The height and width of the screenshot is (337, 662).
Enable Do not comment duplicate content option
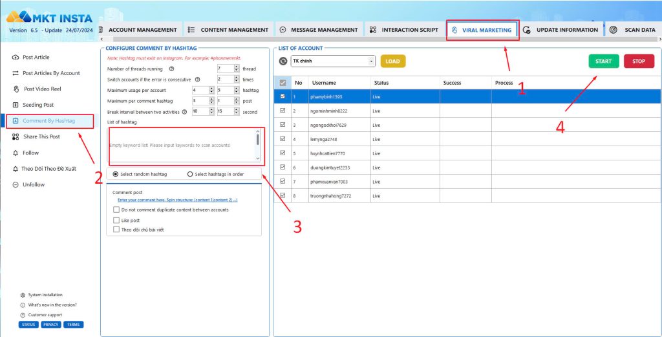point(116,210)
